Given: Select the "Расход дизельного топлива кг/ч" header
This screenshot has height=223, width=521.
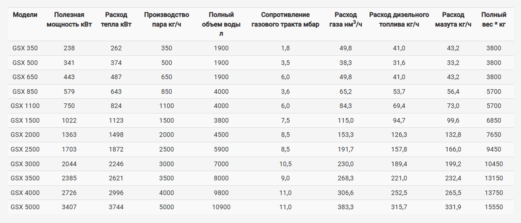Looking at the screenshot, I should 399,19.
